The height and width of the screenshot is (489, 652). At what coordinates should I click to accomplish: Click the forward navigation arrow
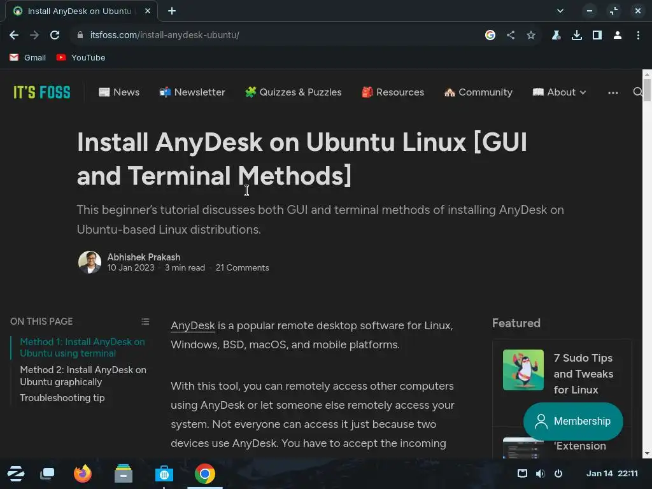click(34, 36)
